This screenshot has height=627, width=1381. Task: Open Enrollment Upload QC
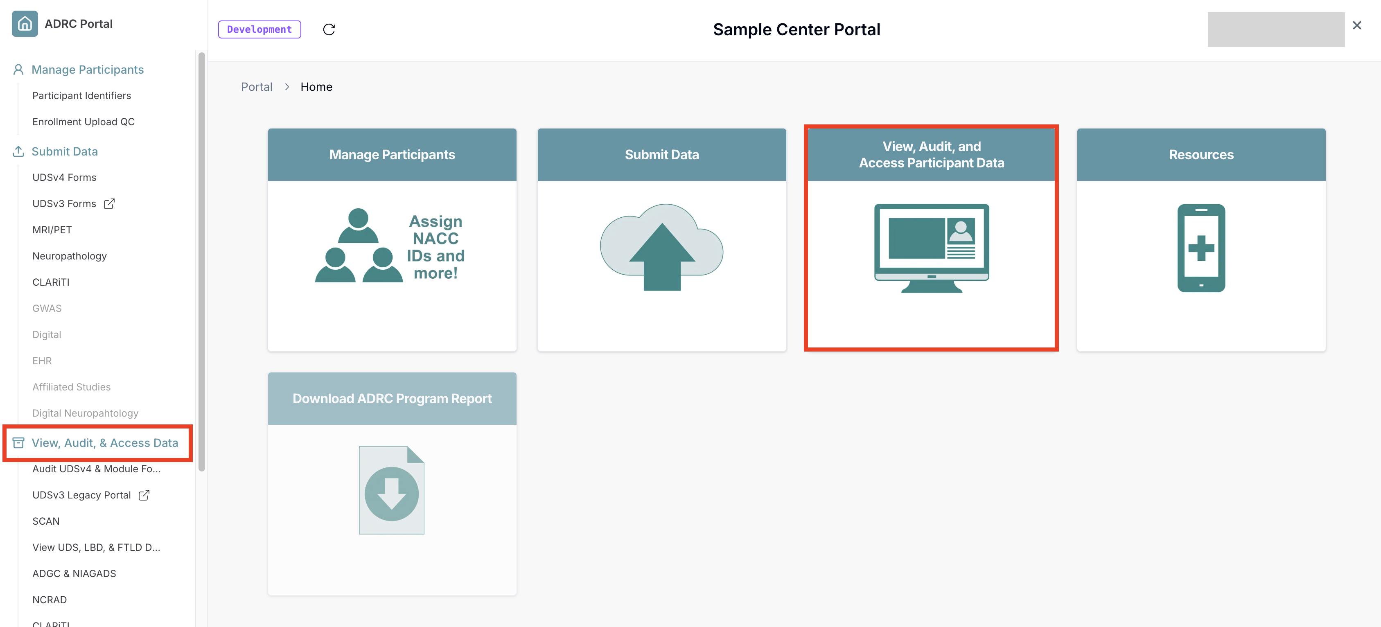pyautogui.click(x=83, y=121)
